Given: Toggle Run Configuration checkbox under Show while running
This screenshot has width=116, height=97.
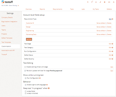Looking at the screenshot, I should [25, 78].
